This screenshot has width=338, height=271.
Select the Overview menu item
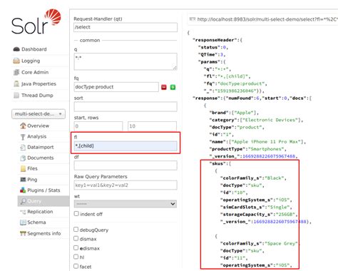point(39,126)
